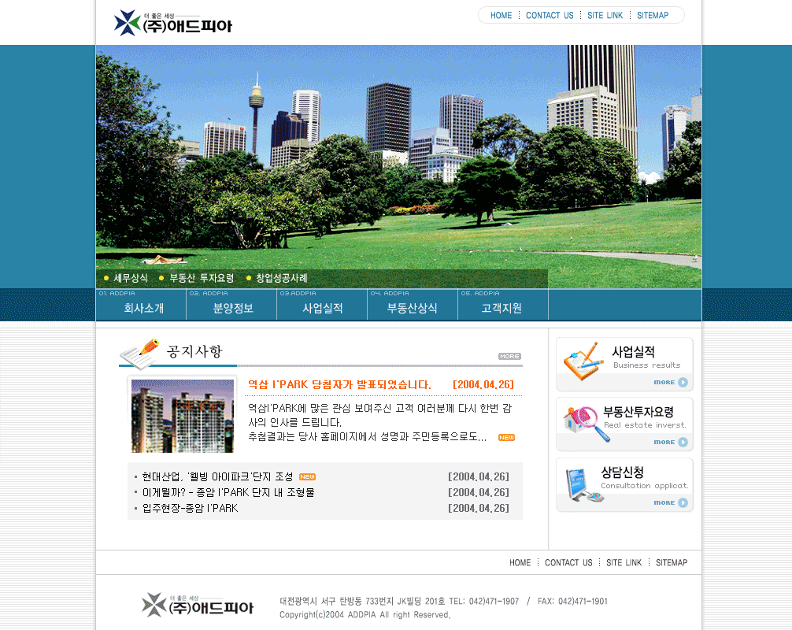Open CONTACT US in the top header
This screenshot has width=792, height=630.
click(x=550, y=16)
